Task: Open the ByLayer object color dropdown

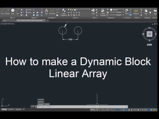Action: tap(117, 10)
